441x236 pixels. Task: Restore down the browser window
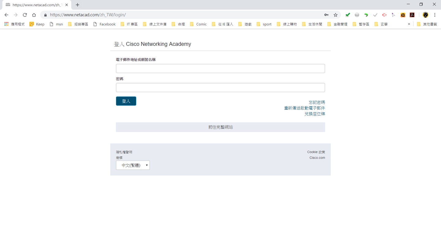pyautogui.click(x=421, y=4)
